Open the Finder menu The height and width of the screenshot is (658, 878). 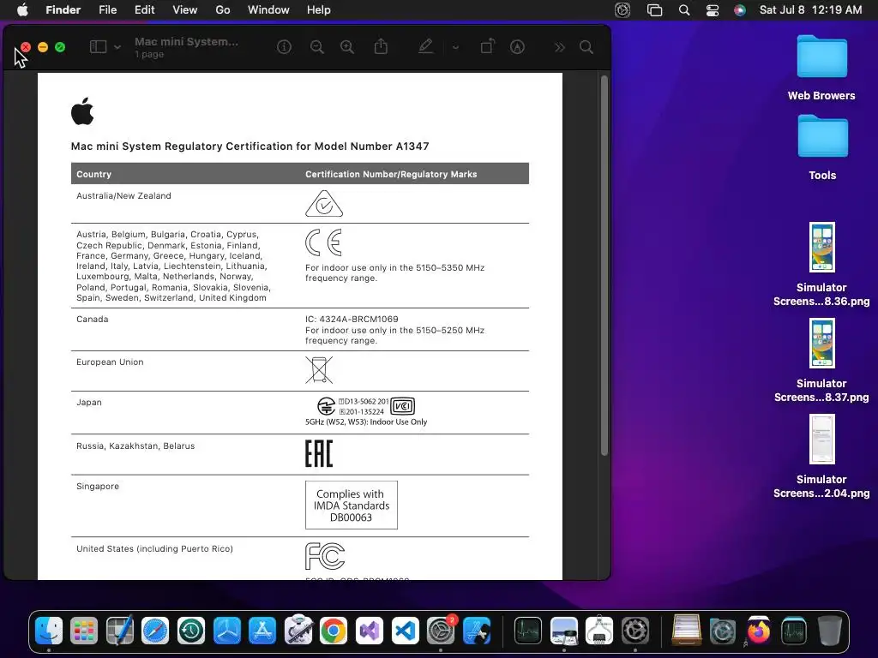pos(63,10)
